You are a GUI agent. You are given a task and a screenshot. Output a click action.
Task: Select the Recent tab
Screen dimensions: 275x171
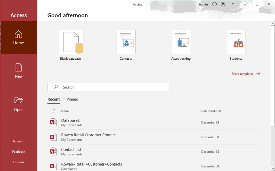point(54,99)
